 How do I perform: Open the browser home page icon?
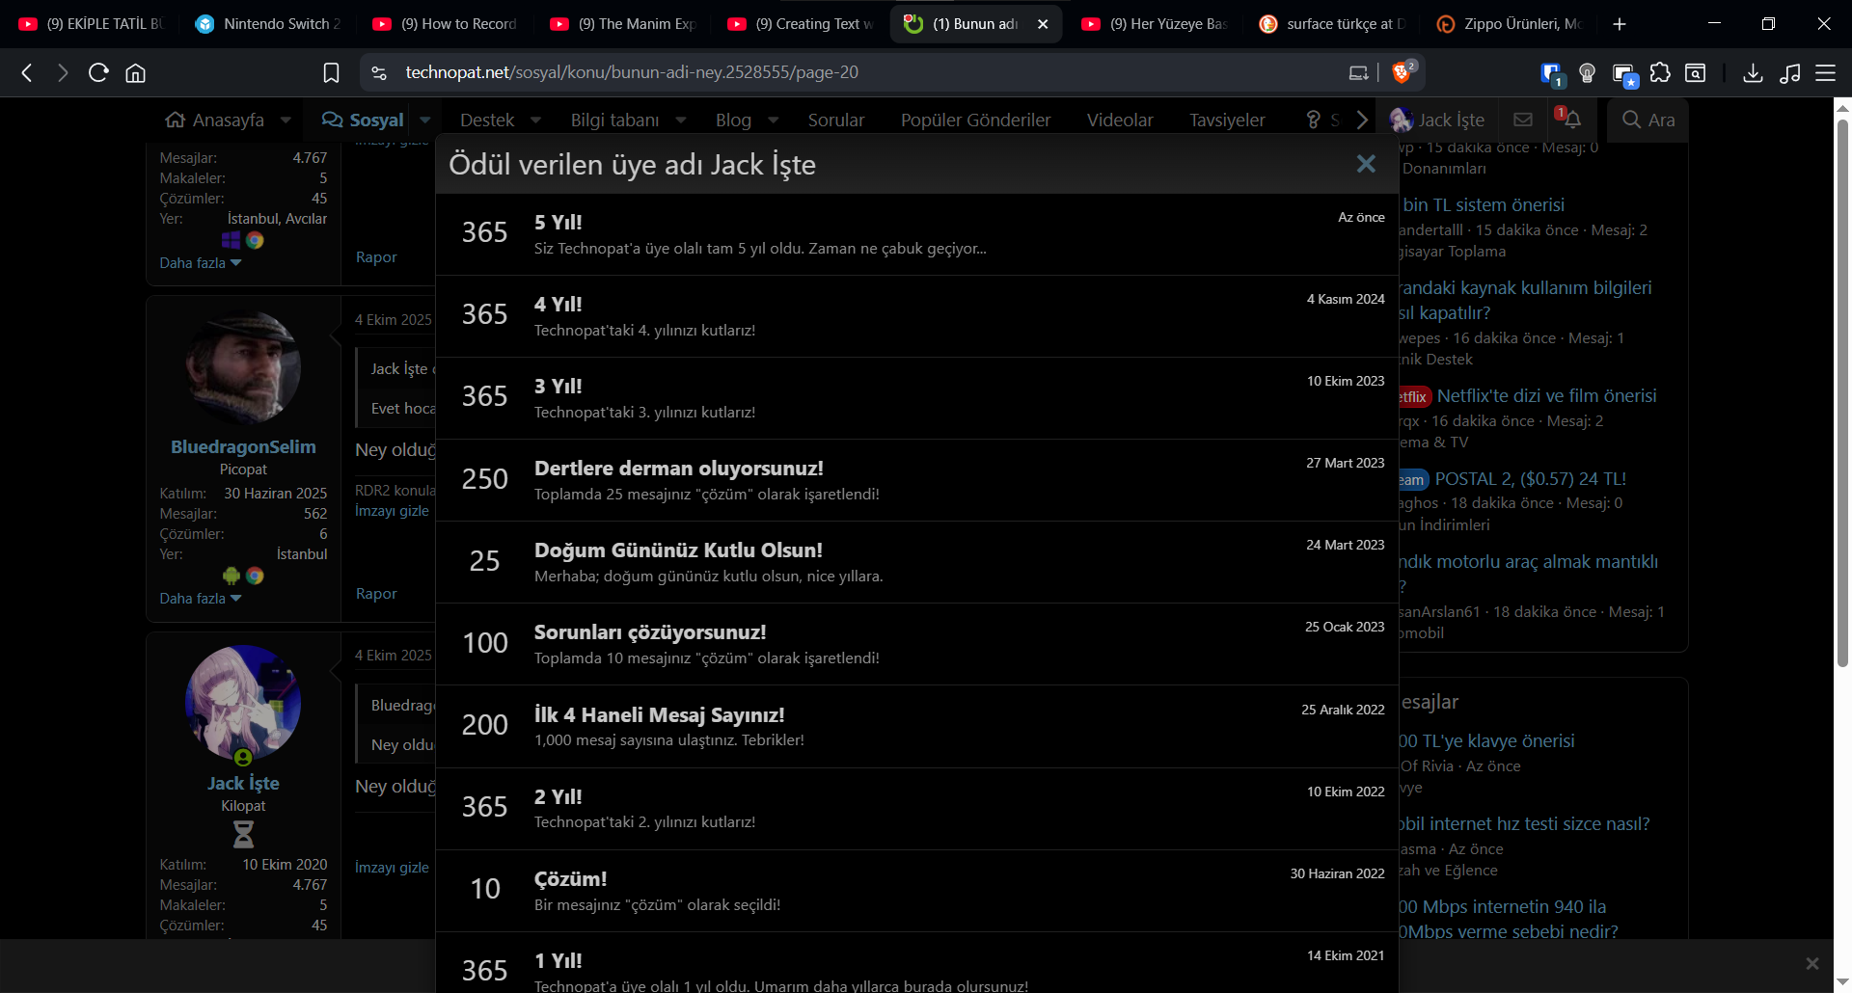coord(136,72)
